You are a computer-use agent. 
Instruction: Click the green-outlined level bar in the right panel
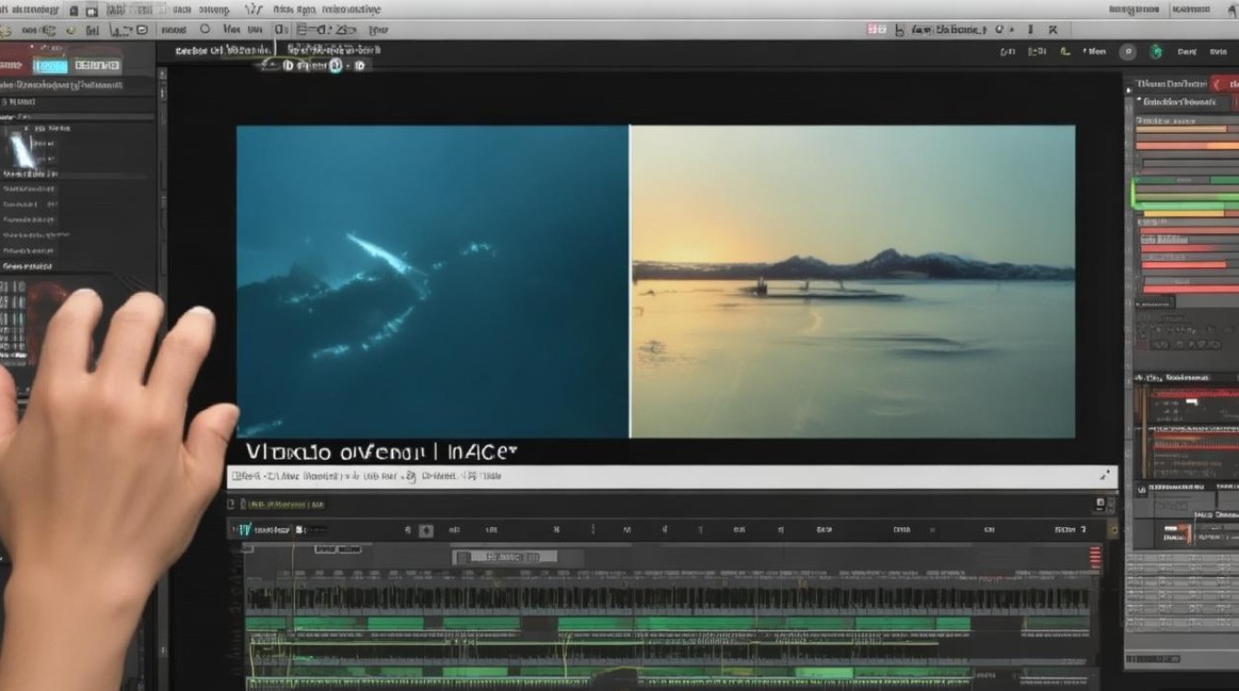pos(1186,193)
